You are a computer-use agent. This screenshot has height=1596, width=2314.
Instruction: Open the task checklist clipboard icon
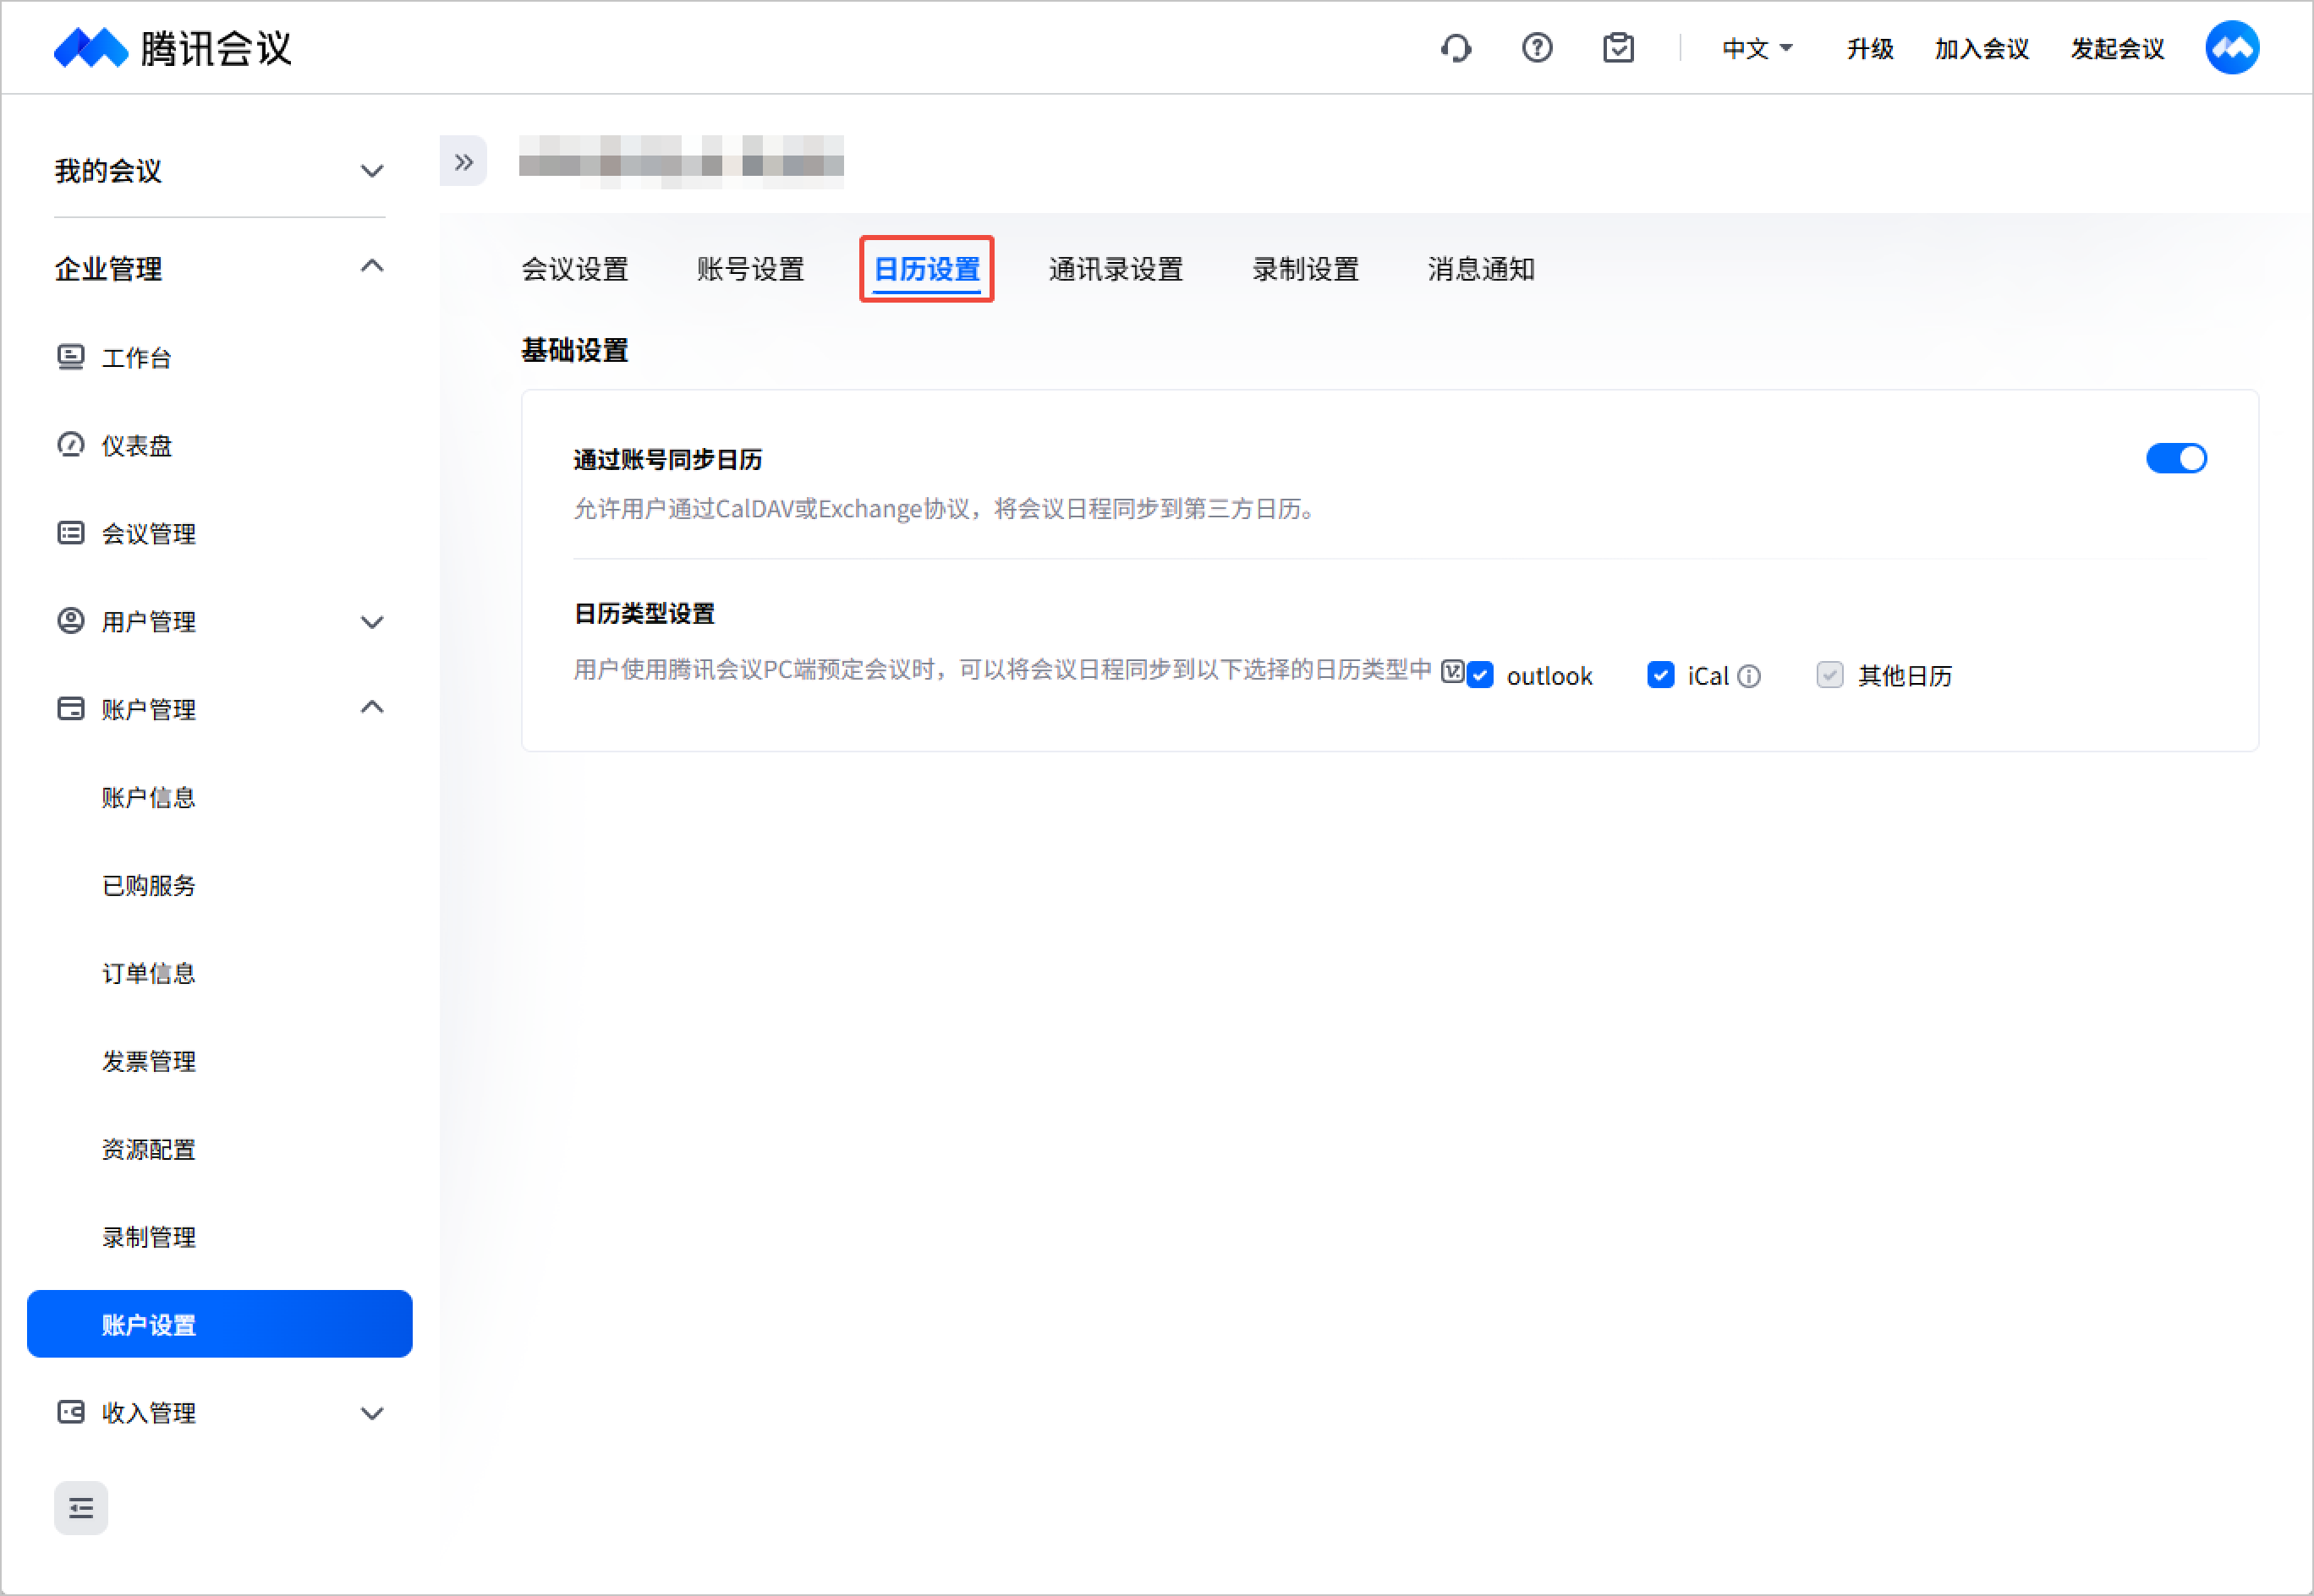[x=1618, y=48]
